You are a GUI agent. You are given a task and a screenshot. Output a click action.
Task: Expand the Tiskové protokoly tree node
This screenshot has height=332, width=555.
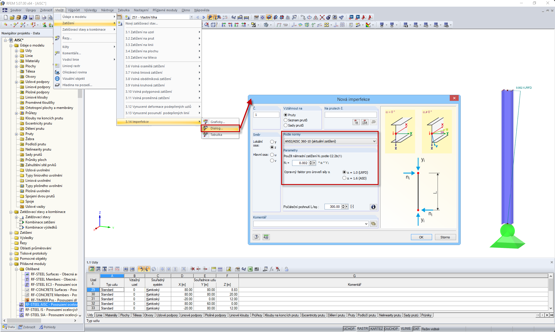11,253
